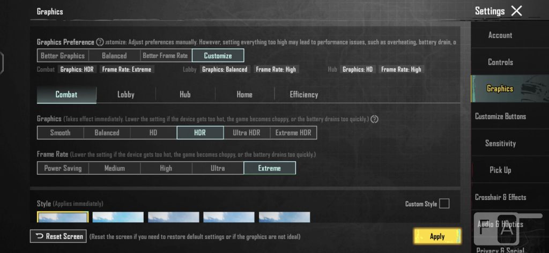Switch to the Hub tab
Viewport: 549px width, 253px height.
(x=185, y=95)
